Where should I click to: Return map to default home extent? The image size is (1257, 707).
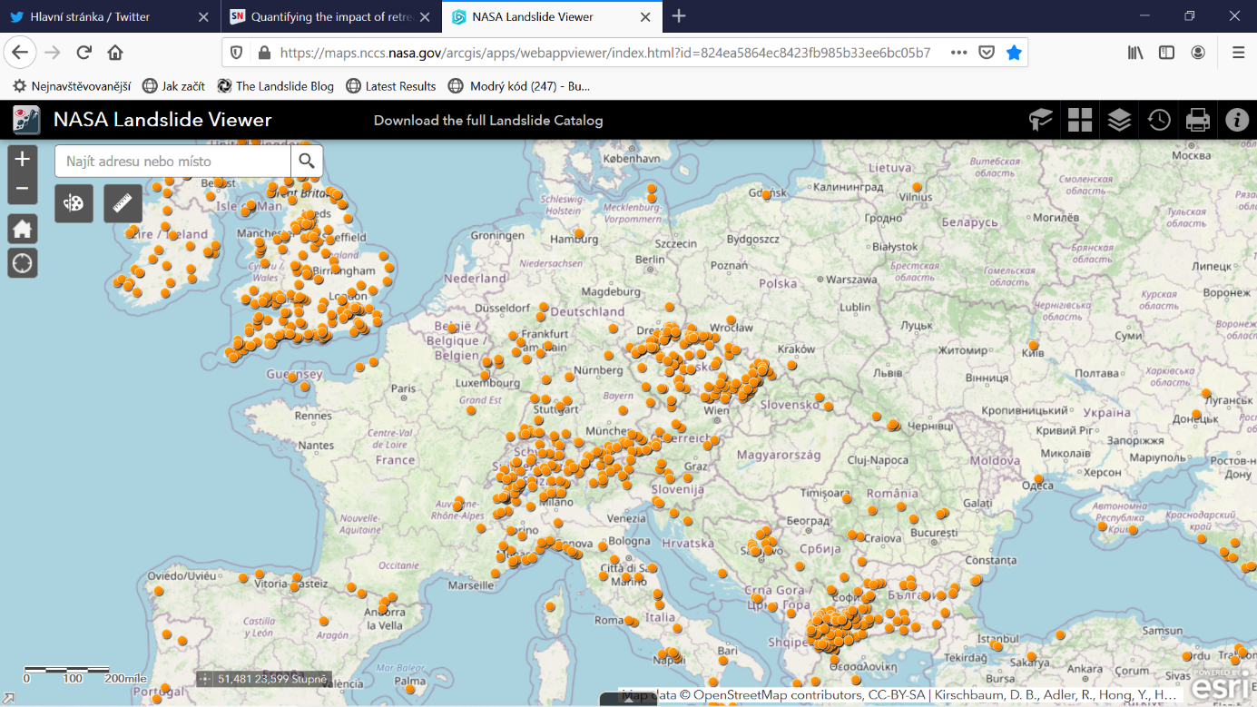(x=23, y=229)
